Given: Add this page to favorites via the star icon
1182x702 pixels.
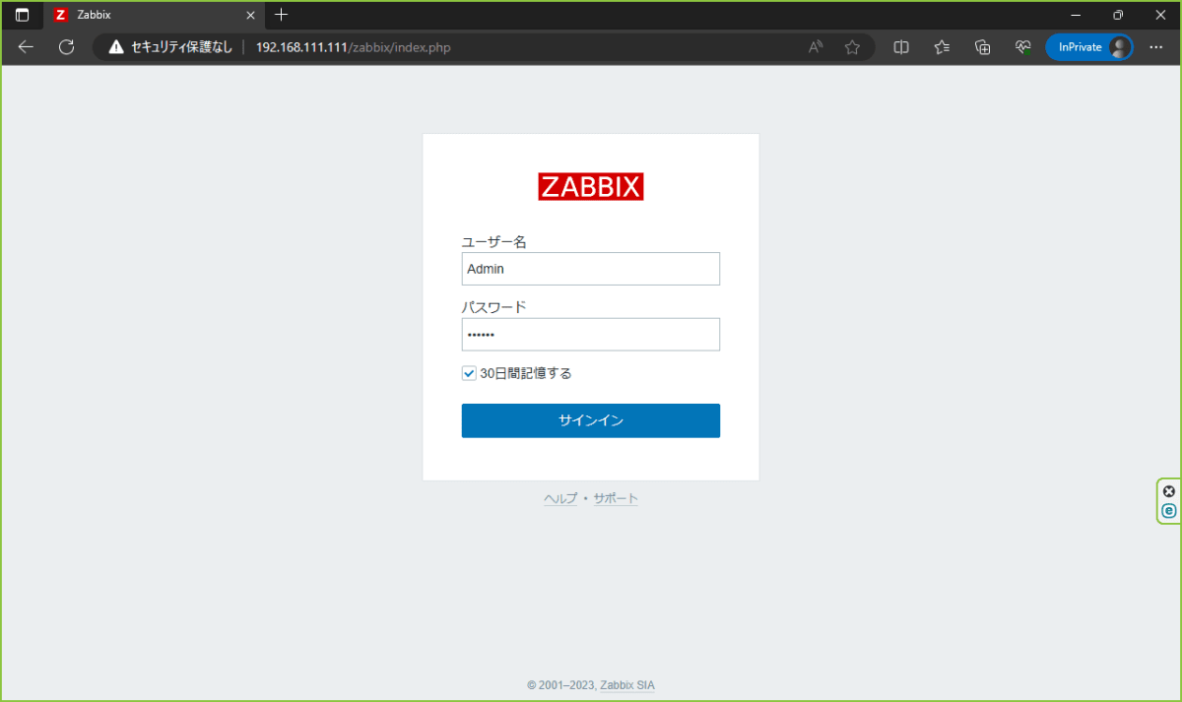Looking at the screenshot, I should click(x=852, y=46).
